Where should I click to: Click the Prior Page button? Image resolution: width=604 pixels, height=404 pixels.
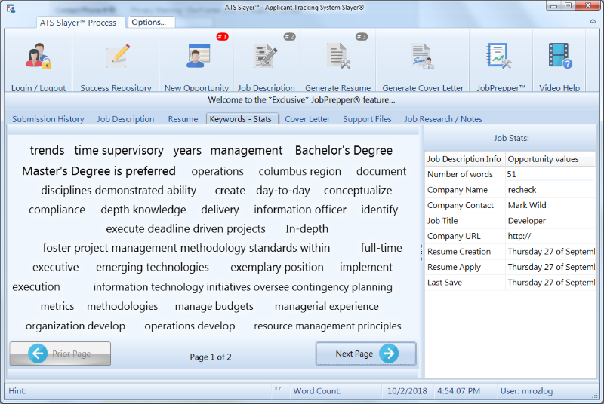pyautogui.click(x=60, y=353)
